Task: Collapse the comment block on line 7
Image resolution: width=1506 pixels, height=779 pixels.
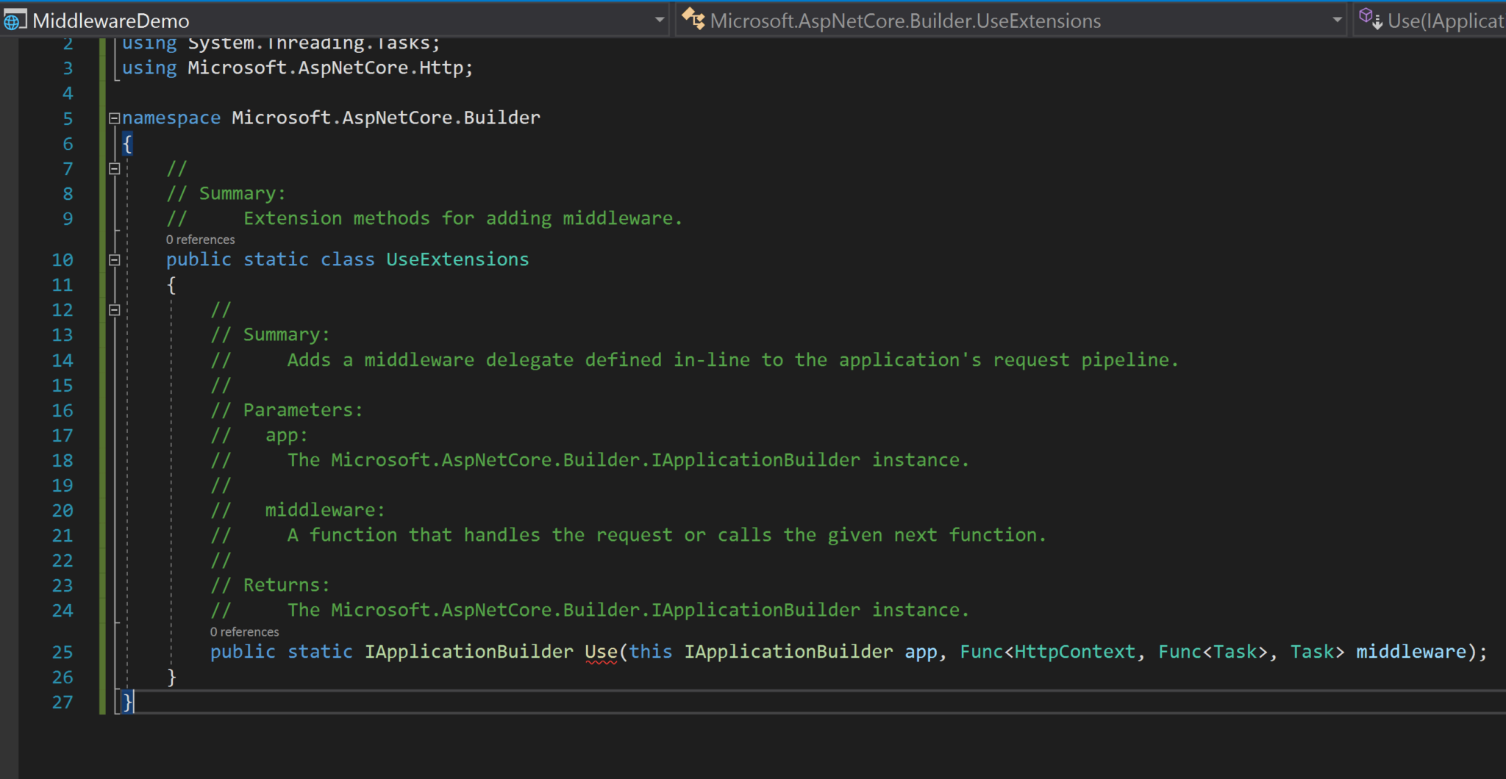Action: tap(114, 168)
